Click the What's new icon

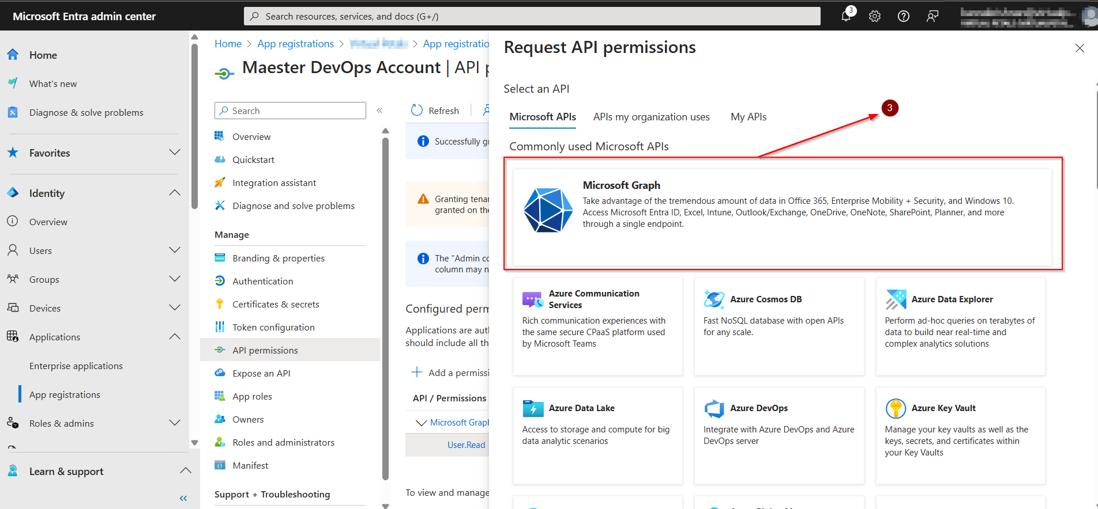(13, 83)
